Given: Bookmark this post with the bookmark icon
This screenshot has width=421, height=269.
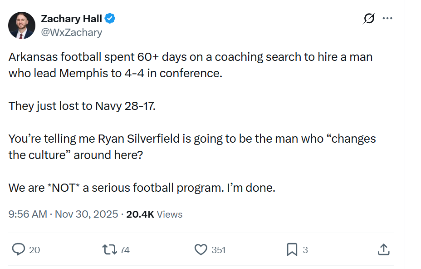Looking at the screenshot, I should (292, 249).
